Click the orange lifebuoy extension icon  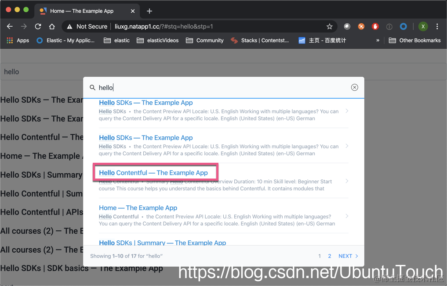[361, 26]
